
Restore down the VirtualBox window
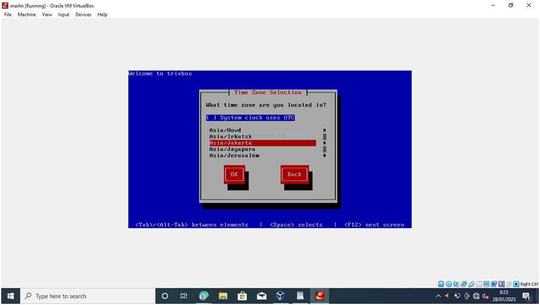click(511, 5)
